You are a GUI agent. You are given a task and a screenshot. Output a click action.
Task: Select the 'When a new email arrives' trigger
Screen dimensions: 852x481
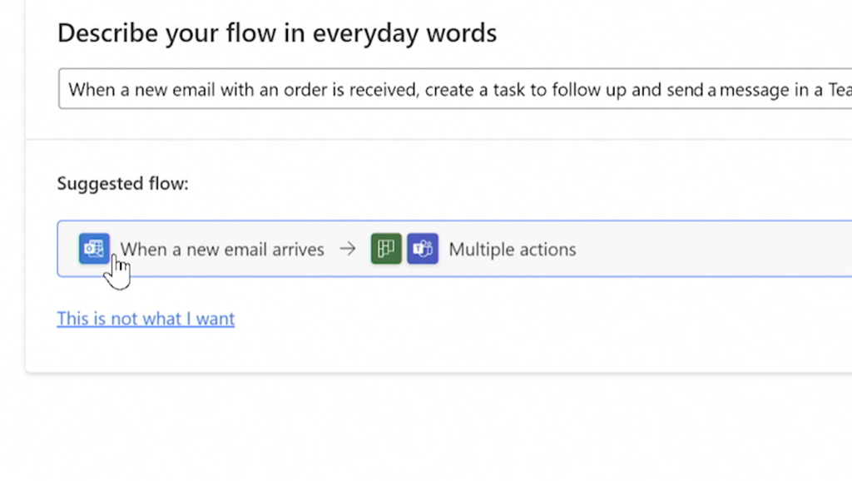[222, 250]
